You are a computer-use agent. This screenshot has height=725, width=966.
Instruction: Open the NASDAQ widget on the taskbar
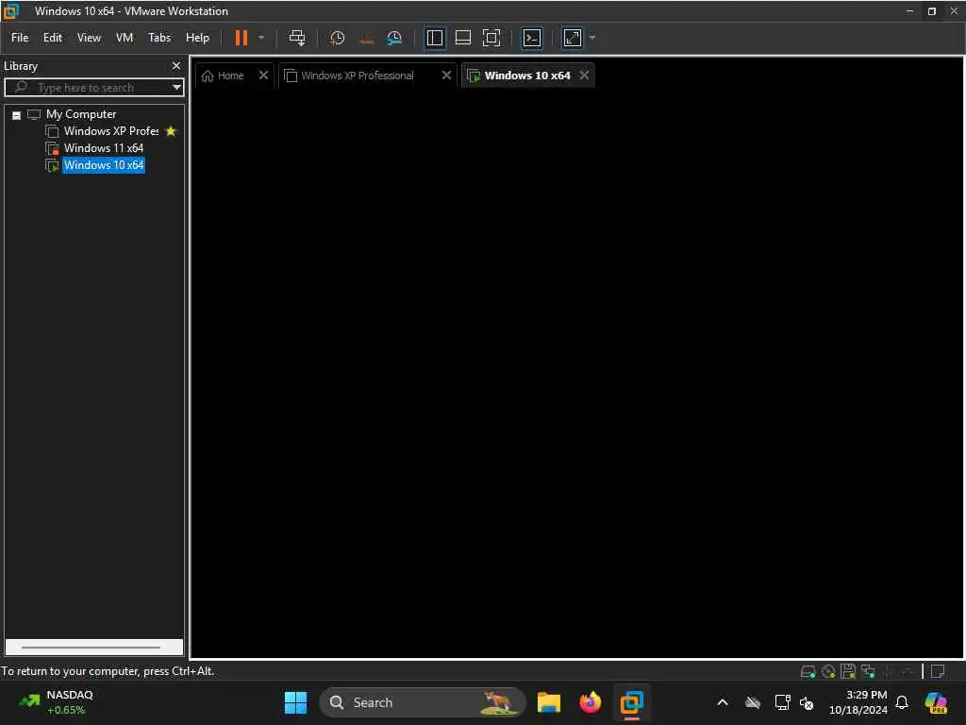[x=56, y=702]
